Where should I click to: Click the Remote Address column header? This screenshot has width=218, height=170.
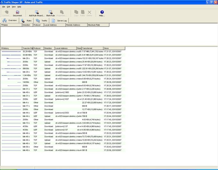point(77,25)
